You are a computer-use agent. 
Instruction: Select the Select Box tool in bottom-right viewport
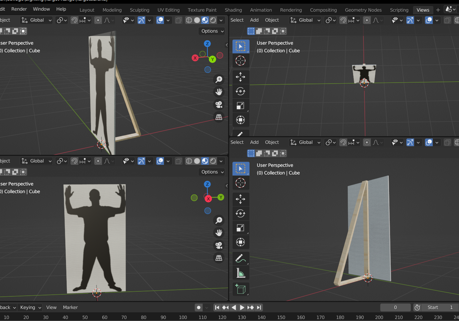(x=240, y=168)
